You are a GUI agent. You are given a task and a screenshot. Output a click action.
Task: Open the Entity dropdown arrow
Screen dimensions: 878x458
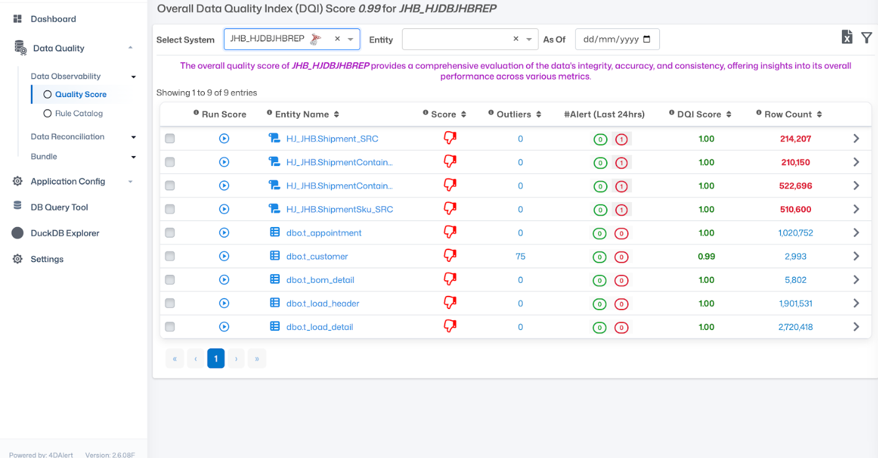click(x=529, y=39)
